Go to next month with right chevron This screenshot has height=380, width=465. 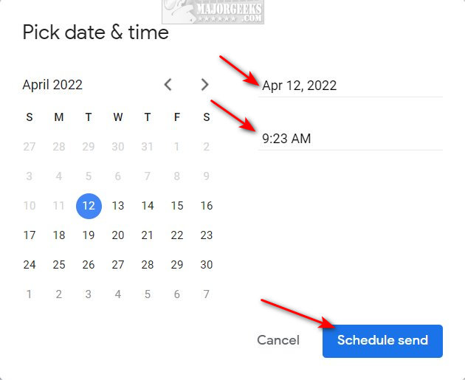204,85
